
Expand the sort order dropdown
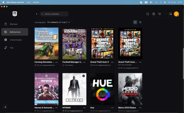58,22
